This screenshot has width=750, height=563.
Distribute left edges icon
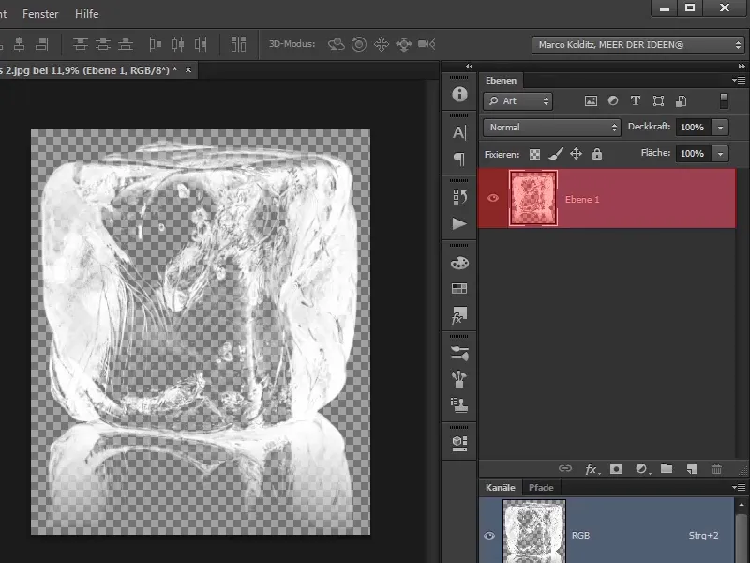155,44
